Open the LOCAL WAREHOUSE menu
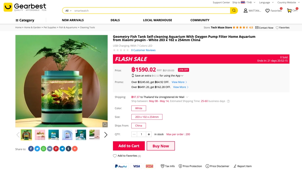Image resolution: width=302 pixels, height=173 pixels. [157, 20]
